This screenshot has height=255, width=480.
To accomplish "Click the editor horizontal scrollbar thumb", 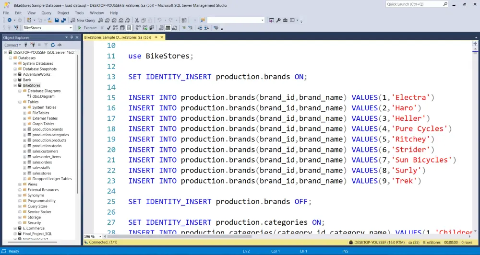I will click(180, 236).
